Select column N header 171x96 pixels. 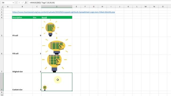(154, 6)
